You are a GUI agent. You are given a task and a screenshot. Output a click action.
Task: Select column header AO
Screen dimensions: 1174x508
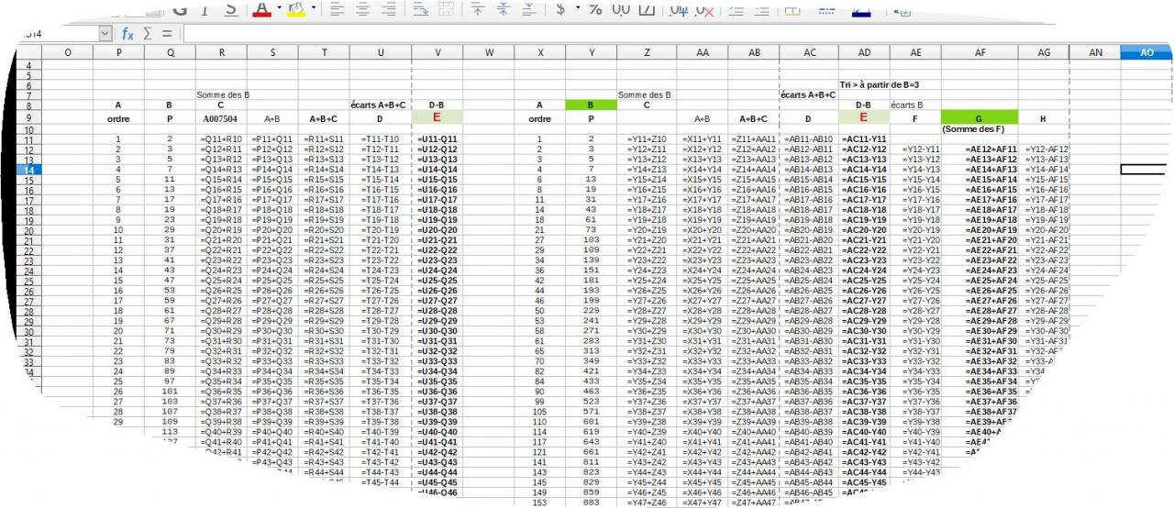click(1146, 53)
